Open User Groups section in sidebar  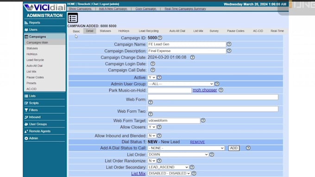click(38, 124)
